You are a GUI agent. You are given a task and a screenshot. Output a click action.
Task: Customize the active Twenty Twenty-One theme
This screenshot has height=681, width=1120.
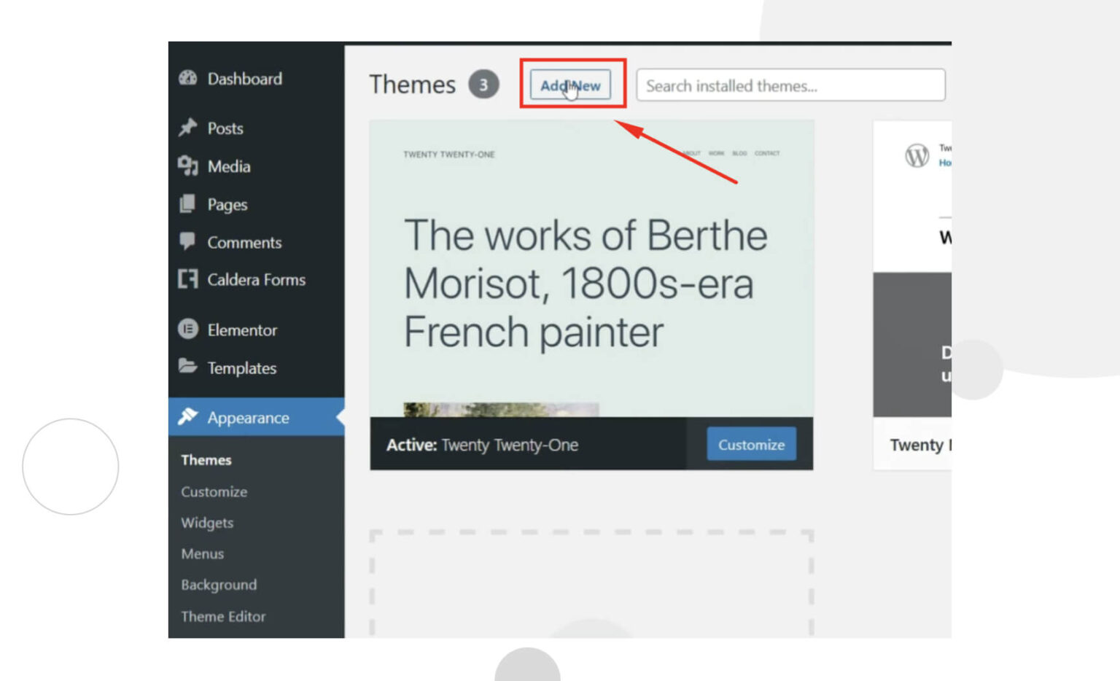(x=752, y=444)
